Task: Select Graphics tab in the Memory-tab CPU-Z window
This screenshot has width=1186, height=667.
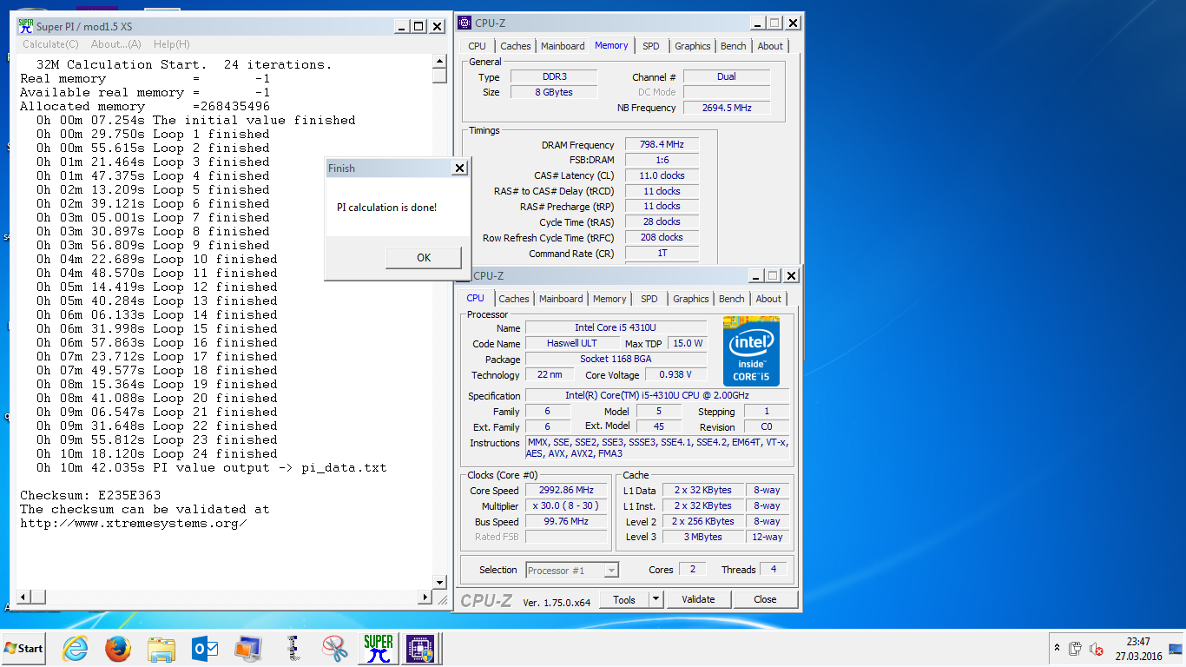Action: pos(692,46)
